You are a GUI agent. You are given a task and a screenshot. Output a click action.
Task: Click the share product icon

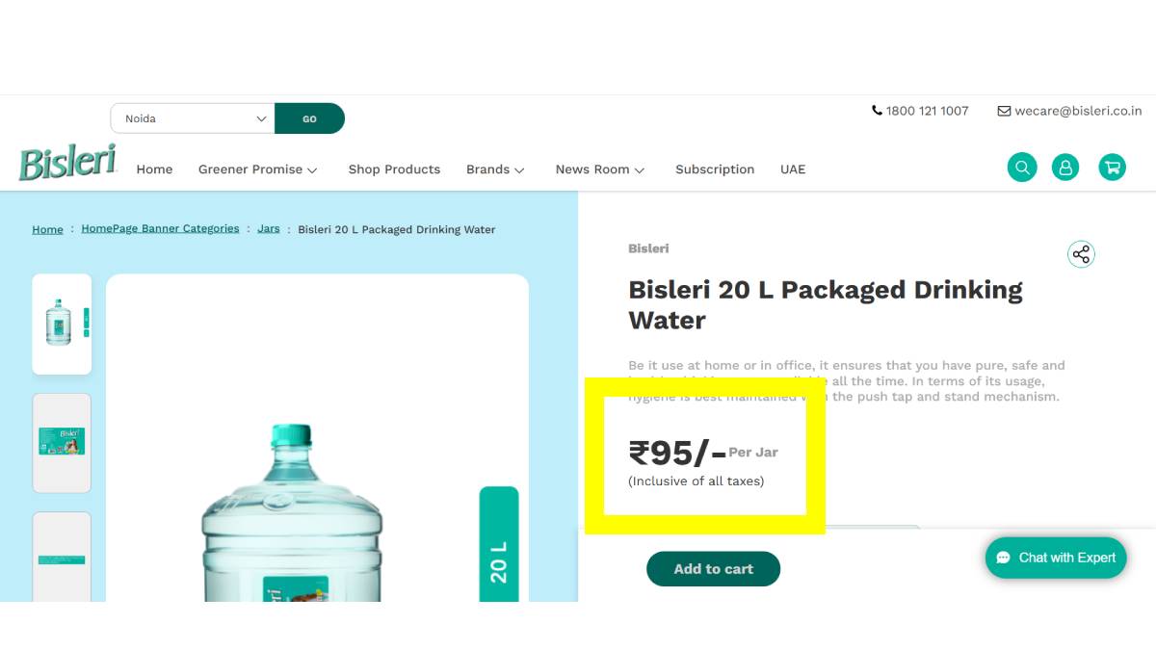pyautogui.click(x=1081, y=254)
